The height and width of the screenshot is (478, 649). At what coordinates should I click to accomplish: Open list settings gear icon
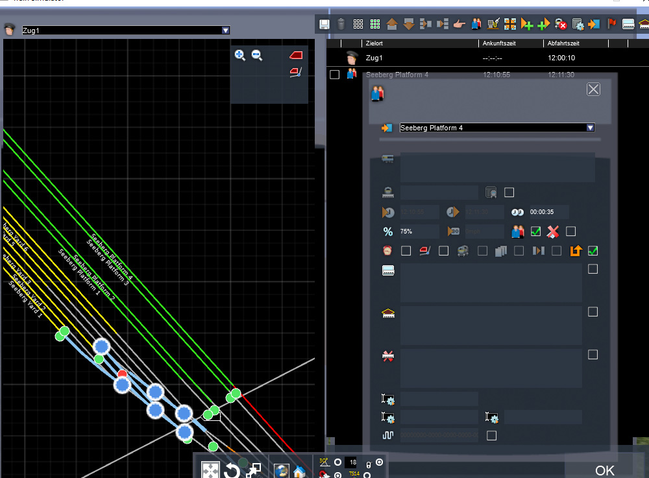click(578, 25)
